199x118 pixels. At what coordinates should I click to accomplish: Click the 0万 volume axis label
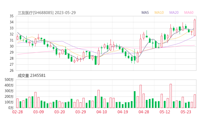pyautogui.click(x=11, y=108)
